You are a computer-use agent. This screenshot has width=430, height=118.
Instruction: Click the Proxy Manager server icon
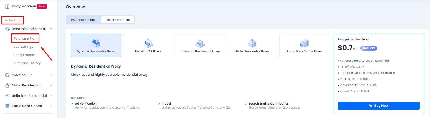pyautogui.click(x=7, y=6)
